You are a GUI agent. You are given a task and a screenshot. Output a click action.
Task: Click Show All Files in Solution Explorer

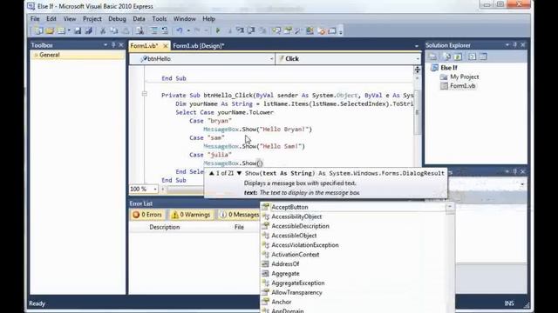click(446, 57)
